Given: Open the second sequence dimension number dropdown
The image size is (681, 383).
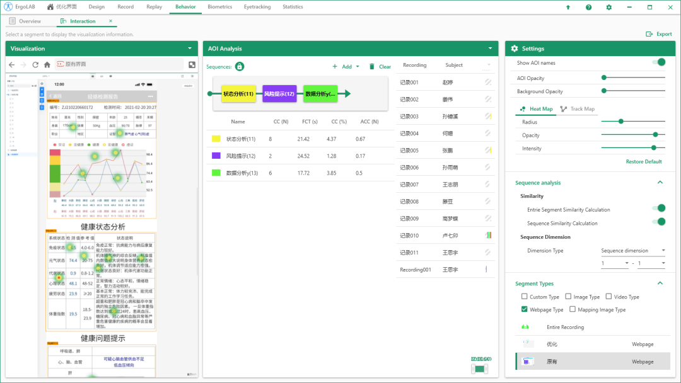Looking at the screenshot, I should tap(651, 263).
